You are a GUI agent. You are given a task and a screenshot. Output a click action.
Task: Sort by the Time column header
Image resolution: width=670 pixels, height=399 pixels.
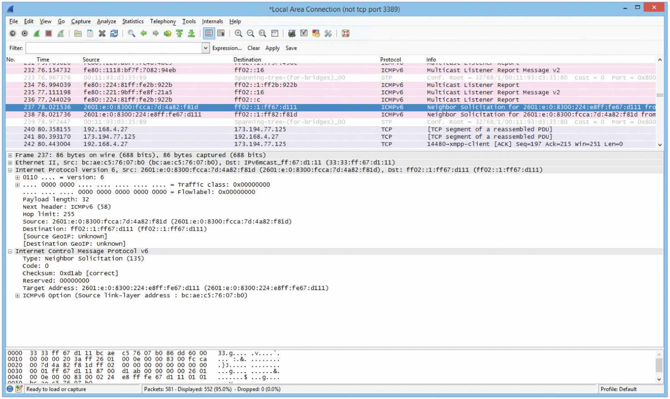pos(43,60)
